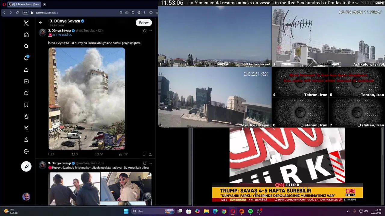Viewport: 385px width, 216px height.
Task: Bookmark the page with heart icon
Action: click(151, 13)
